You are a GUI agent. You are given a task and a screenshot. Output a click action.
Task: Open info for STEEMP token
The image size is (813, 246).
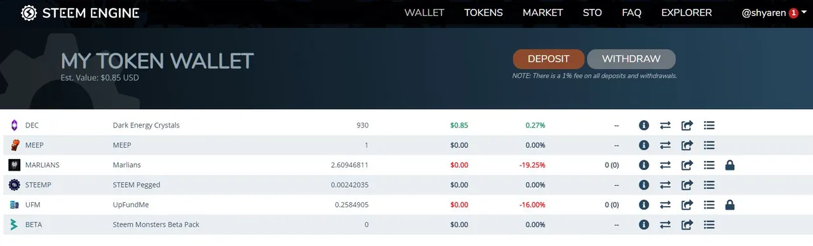643,185
